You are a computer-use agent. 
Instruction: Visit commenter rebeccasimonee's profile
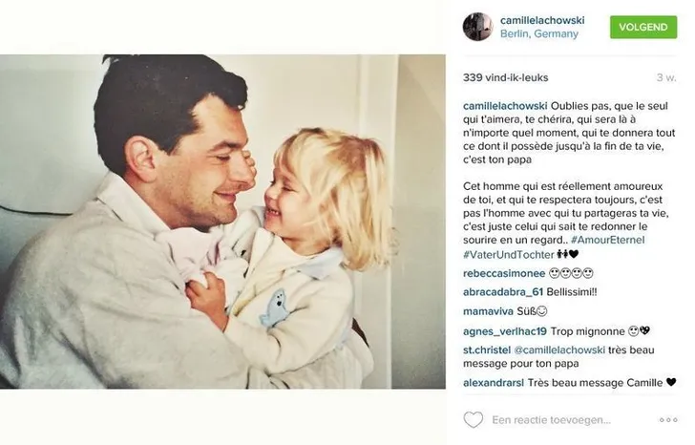point(504,273)
